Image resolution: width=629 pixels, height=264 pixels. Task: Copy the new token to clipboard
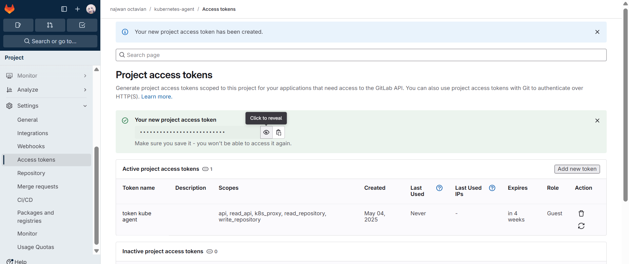pos(279,132)
